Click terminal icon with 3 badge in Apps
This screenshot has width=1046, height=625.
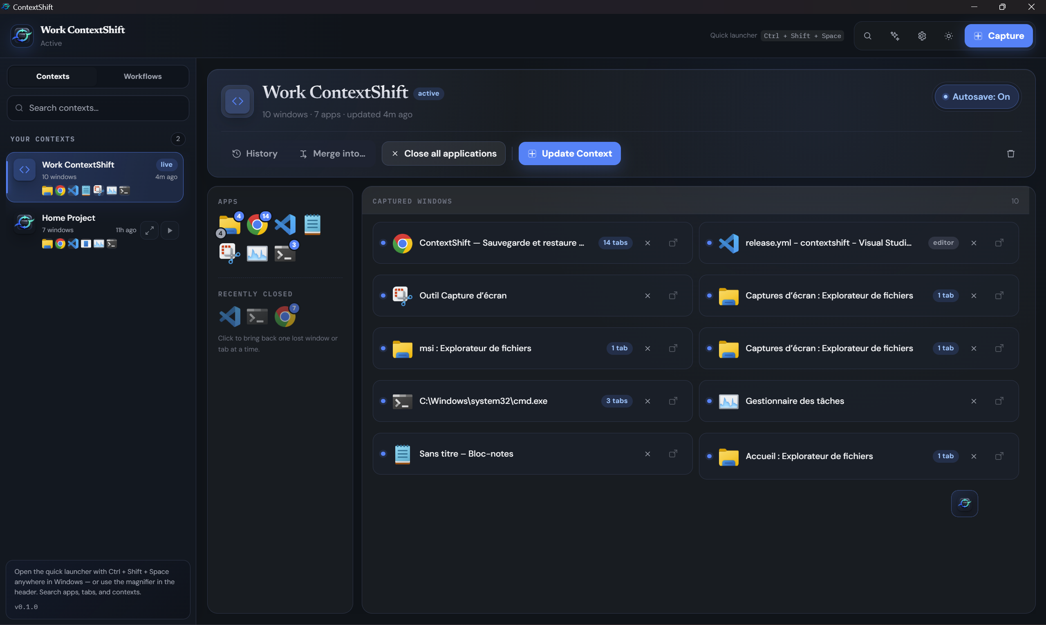[285, 253]
